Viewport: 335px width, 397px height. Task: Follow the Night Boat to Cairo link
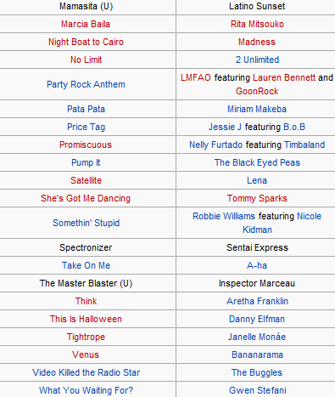[86, 42]
